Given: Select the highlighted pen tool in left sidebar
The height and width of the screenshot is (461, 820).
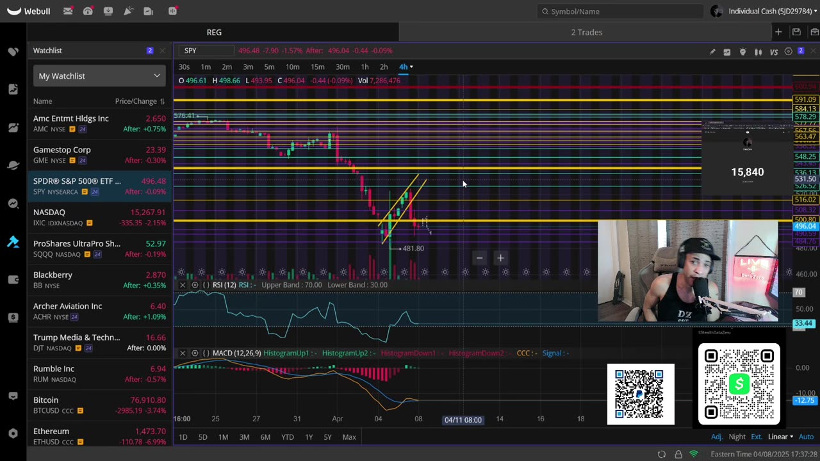Looking at the screenshot, I should [13, 241].
